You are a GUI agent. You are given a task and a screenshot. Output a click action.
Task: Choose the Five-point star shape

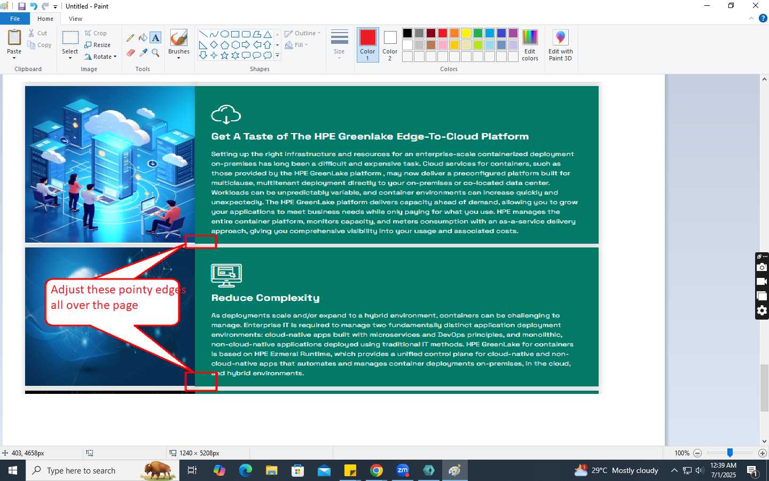click(x=224, y=56)
